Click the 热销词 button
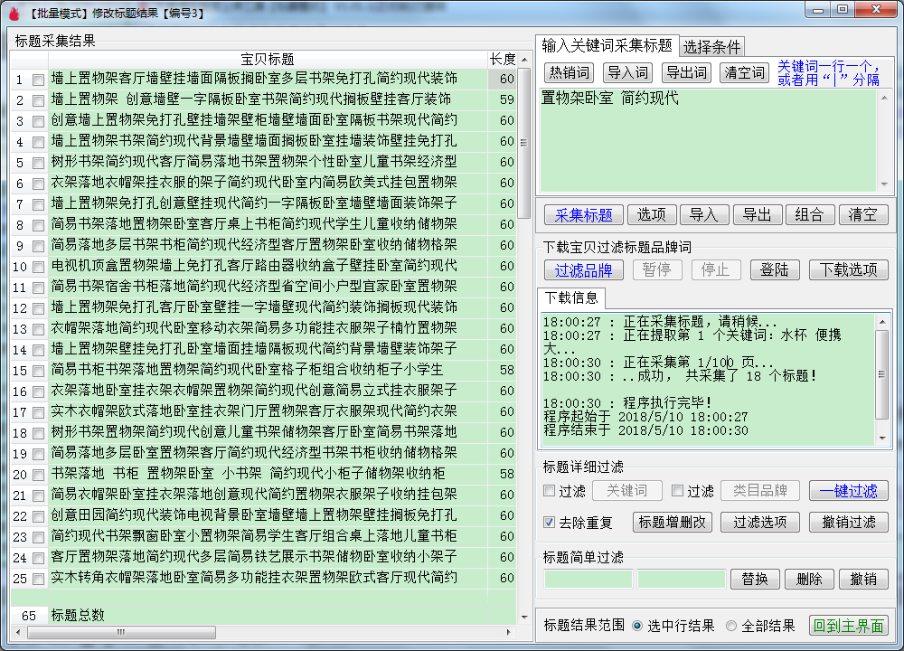This screenshot has width=904, height=651. coord(570,73)
